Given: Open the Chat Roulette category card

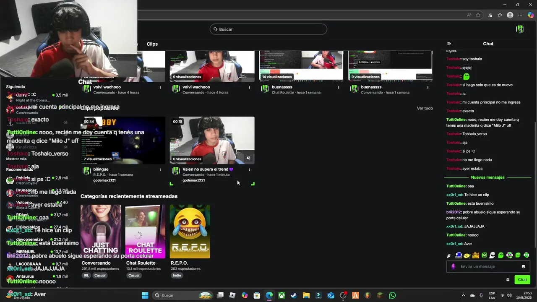Looking at the screenshot, I should [x=145, y=232].
